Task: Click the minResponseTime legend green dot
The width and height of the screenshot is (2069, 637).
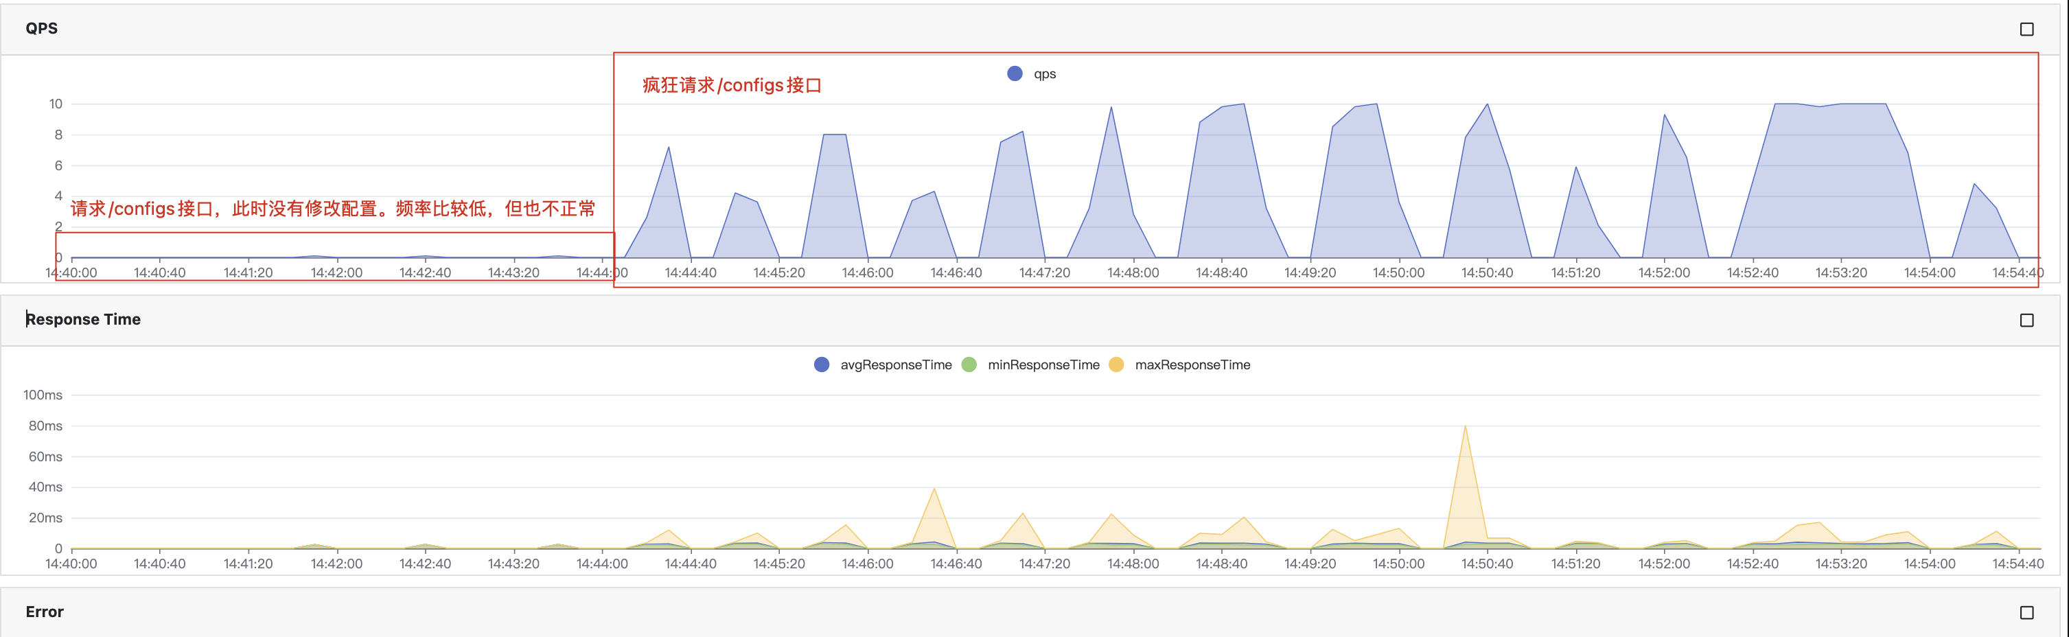Action: point(969,364)
